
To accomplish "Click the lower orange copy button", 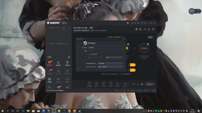I will [x=133, y=70].
